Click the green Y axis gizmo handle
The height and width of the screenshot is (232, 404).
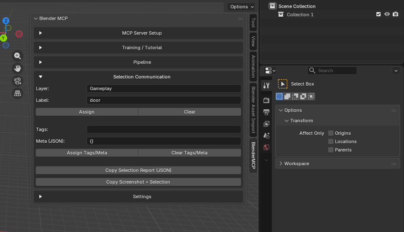click(x=3, y=38)
